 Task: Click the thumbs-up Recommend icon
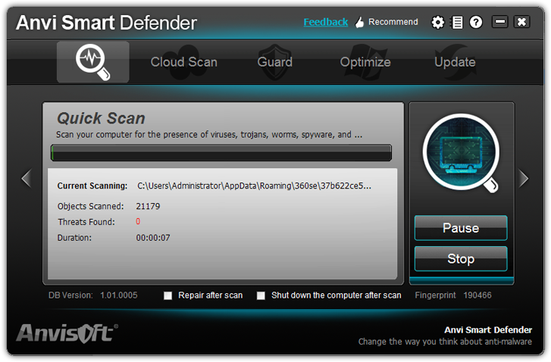pos(360,23)
